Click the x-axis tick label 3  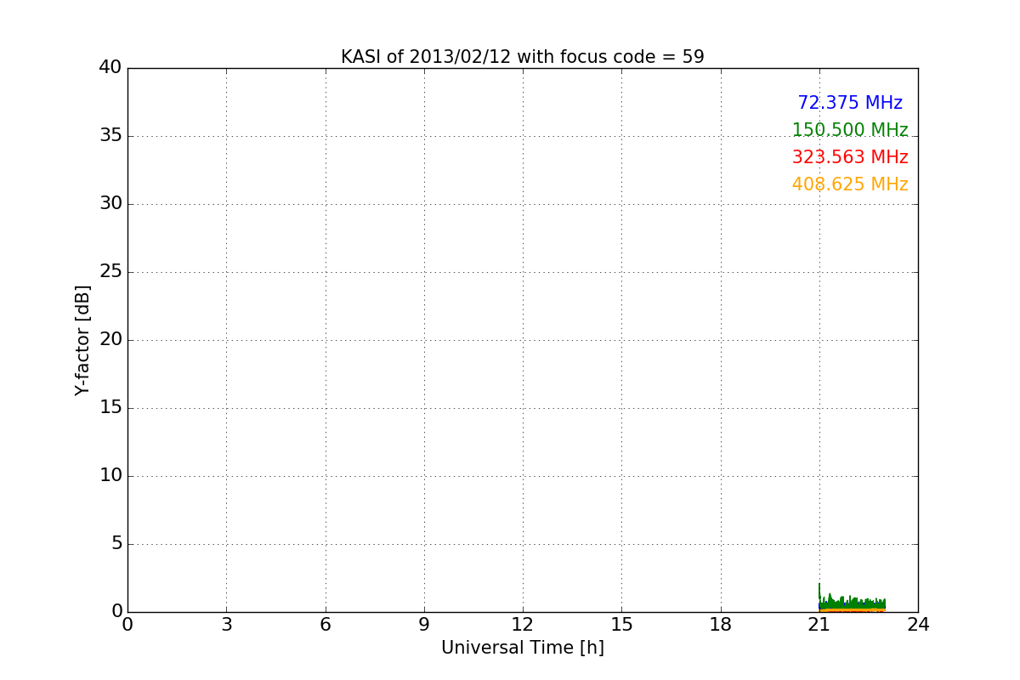click(226, 625)
